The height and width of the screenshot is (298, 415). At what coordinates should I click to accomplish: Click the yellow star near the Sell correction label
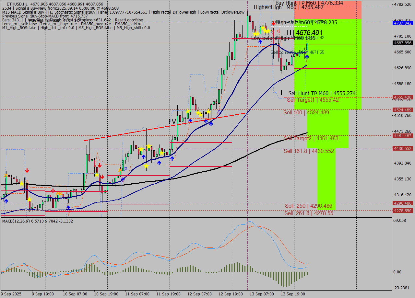(267, 31)
